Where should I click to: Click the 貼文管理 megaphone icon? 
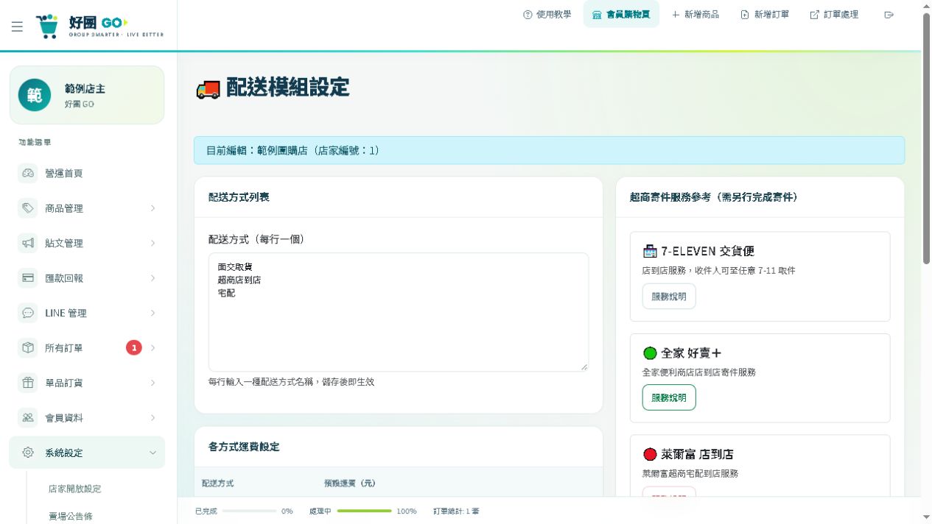tap(28, 243)
